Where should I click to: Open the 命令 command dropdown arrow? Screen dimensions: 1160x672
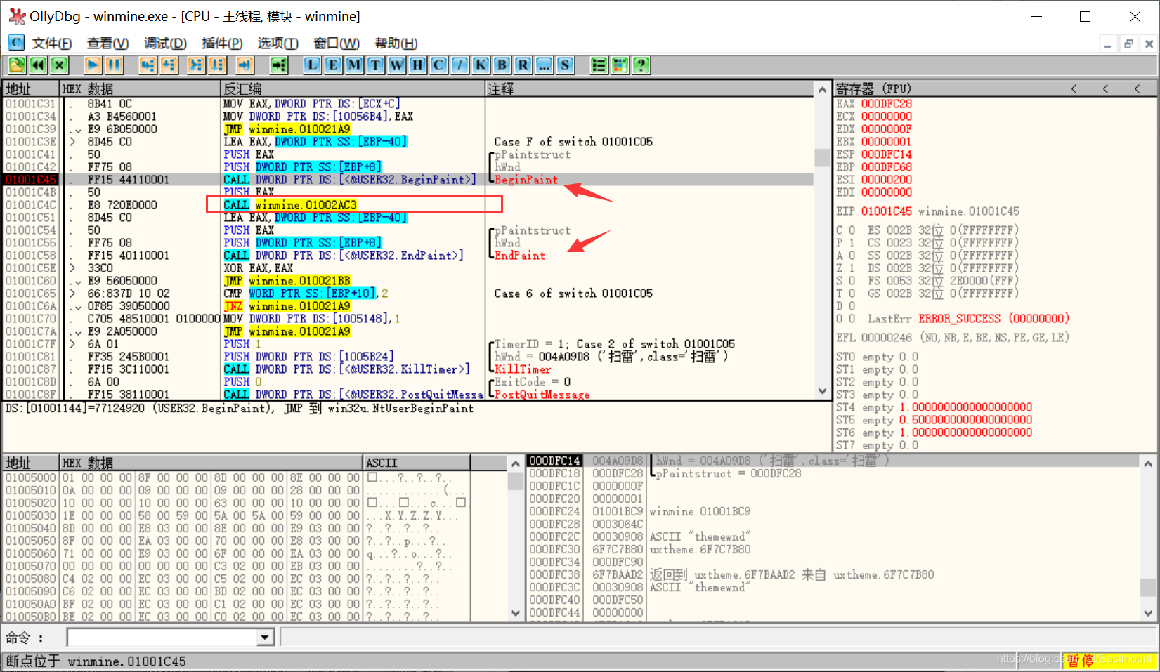(265, 638)
